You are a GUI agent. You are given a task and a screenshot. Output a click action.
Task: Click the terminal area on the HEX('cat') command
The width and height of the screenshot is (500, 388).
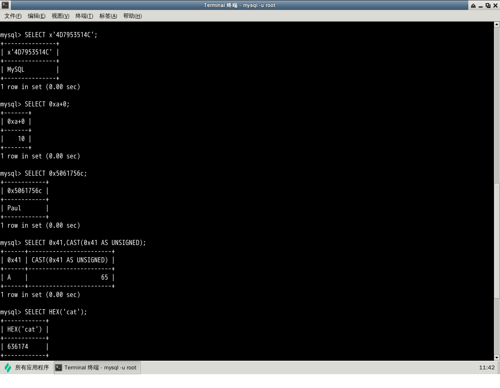[56, 312]
